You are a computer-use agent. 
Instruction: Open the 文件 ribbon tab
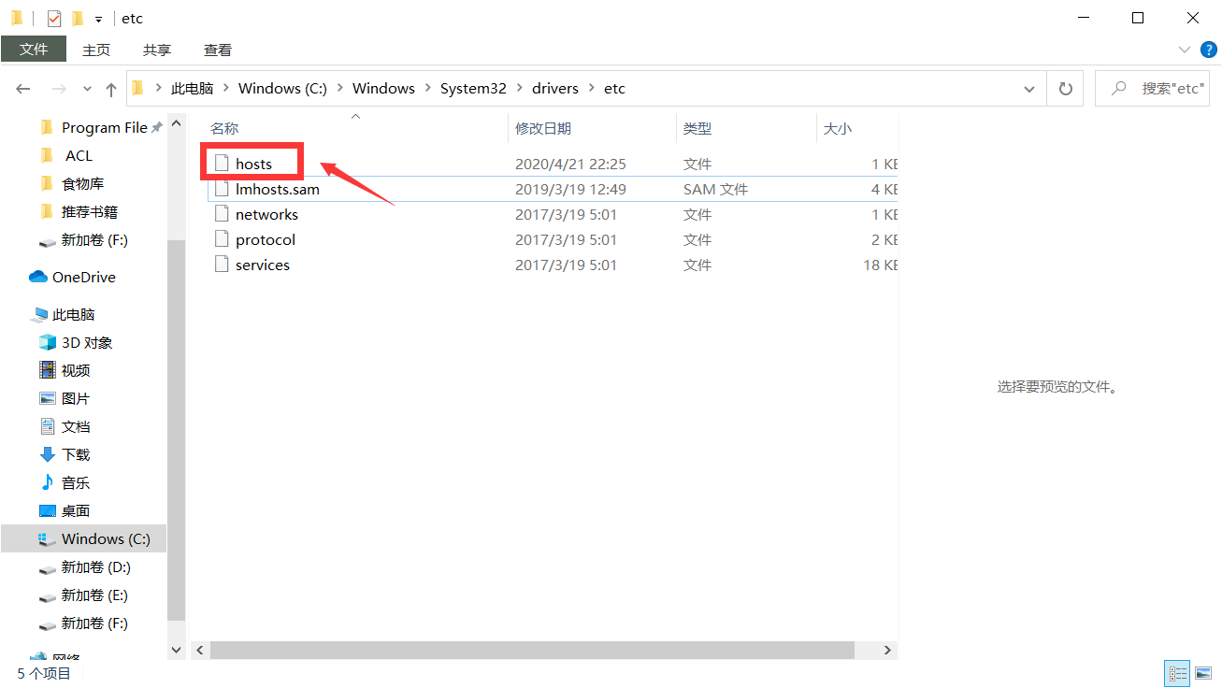(x=34, y=50)
